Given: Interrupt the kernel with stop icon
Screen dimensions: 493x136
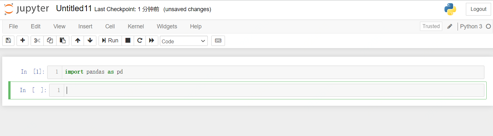Looking at the screenshot, I should coord(128,40).
